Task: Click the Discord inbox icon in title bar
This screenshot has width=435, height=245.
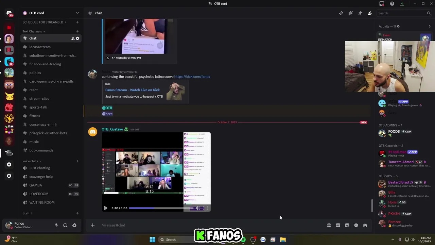Action: coord(382,4)
